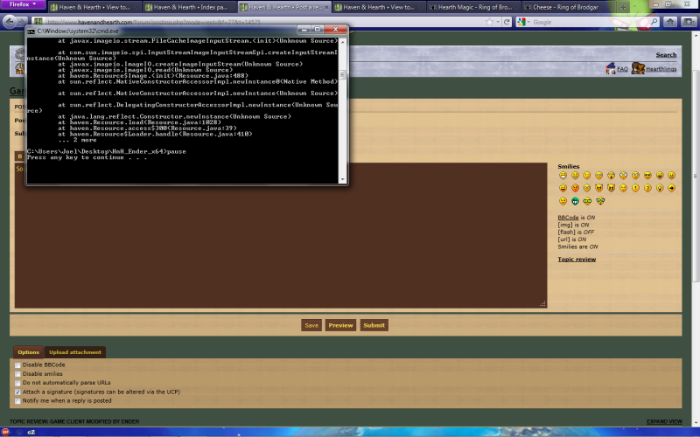Open the BBCode help link
The image size is (700, 437).
(568, 218)
